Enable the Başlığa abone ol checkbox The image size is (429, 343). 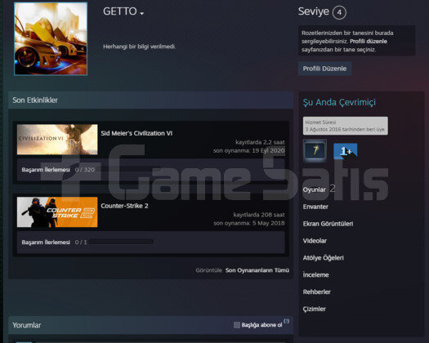[237, 325]
